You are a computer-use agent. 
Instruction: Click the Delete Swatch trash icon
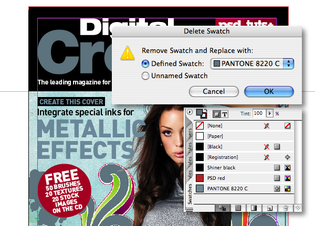coord(286,208)
